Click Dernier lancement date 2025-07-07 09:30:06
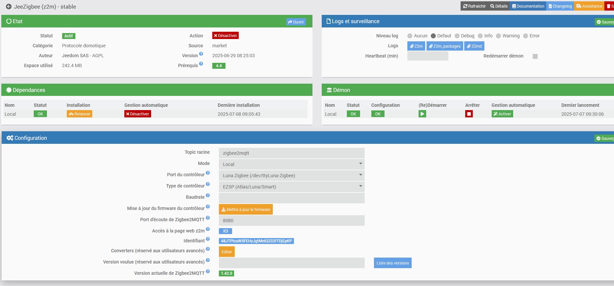This screenshot has height=286, width=614. [x=582, y=114]
